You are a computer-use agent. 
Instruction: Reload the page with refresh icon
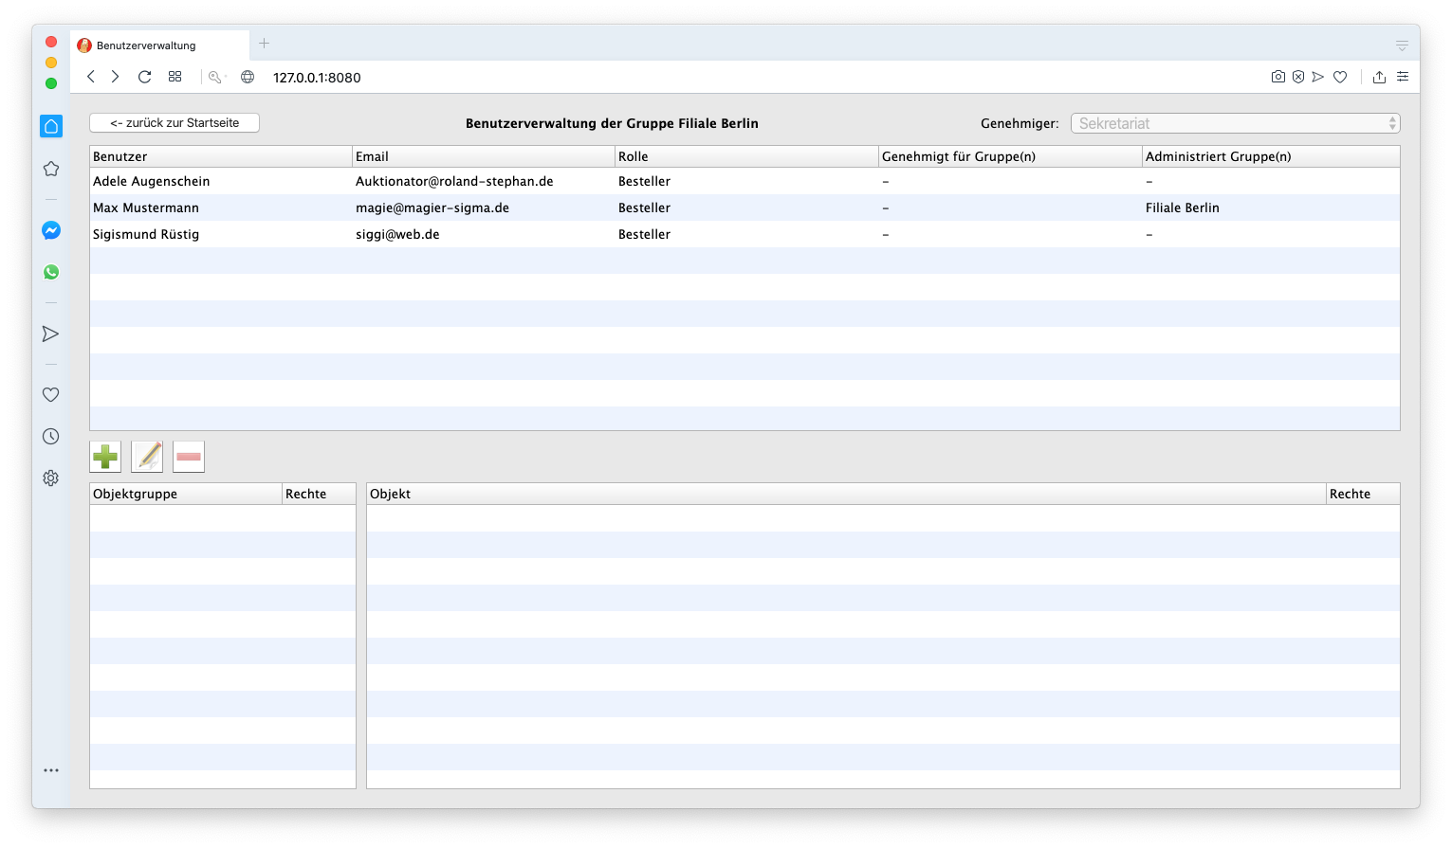click(x=144, y=77)
